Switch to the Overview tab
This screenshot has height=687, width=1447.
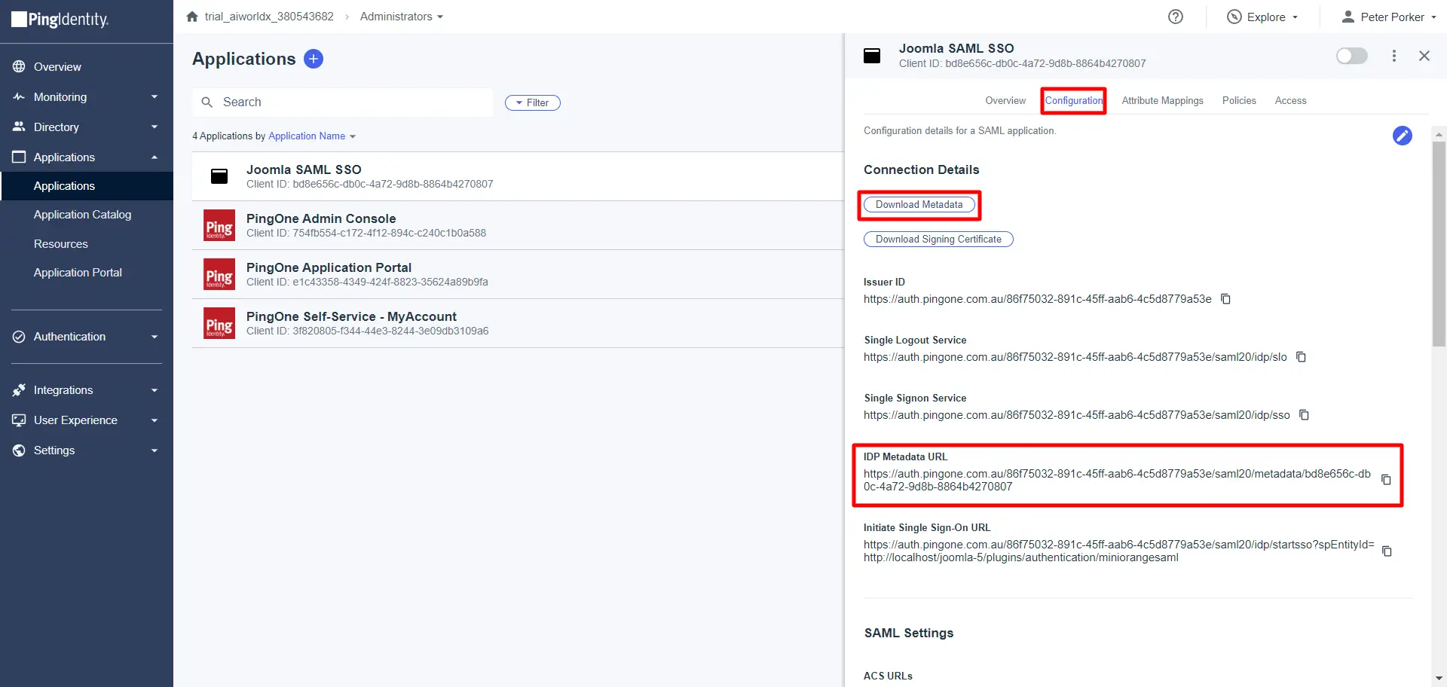coord(1005,100)
